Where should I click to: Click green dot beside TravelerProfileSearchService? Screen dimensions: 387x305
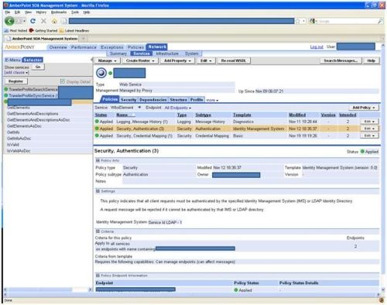click(6, 89)
